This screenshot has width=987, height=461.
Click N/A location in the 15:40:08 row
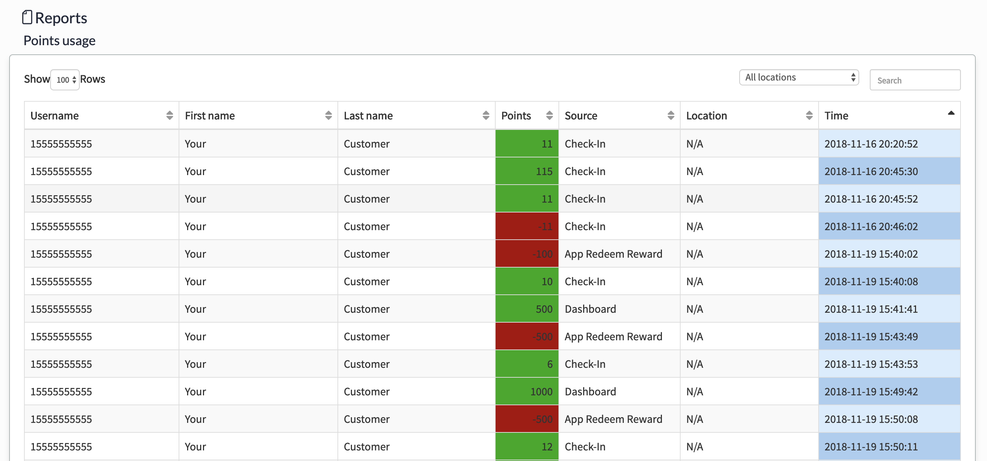point(694,281)
